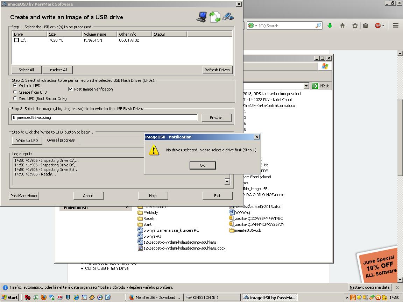This screenshot has height=302, width=403.
Task: Open the Firefox home page icon
Action: [342, 26]
